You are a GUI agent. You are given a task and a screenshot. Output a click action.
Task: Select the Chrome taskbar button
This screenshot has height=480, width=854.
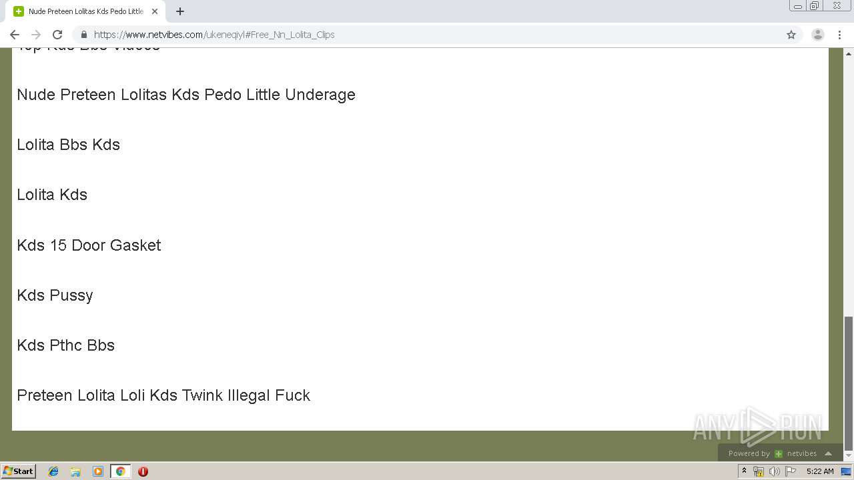[x=120, y=471]
